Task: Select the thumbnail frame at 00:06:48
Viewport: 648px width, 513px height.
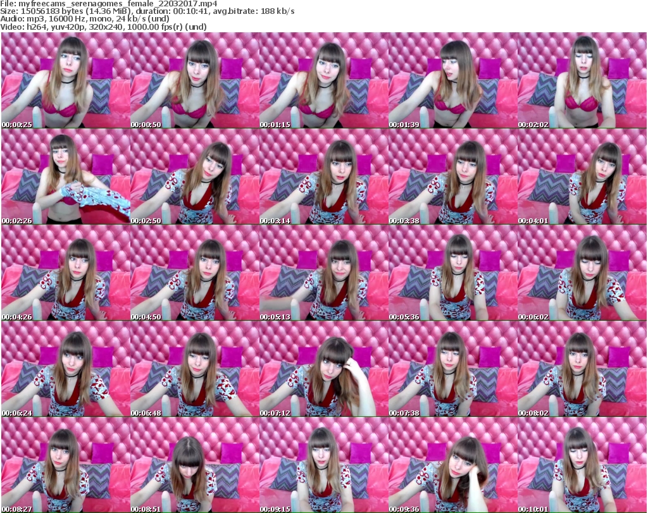Action: click(195, 369)
